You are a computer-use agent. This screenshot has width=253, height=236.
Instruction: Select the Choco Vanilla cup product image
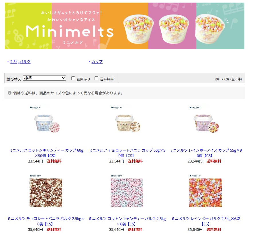127,122
